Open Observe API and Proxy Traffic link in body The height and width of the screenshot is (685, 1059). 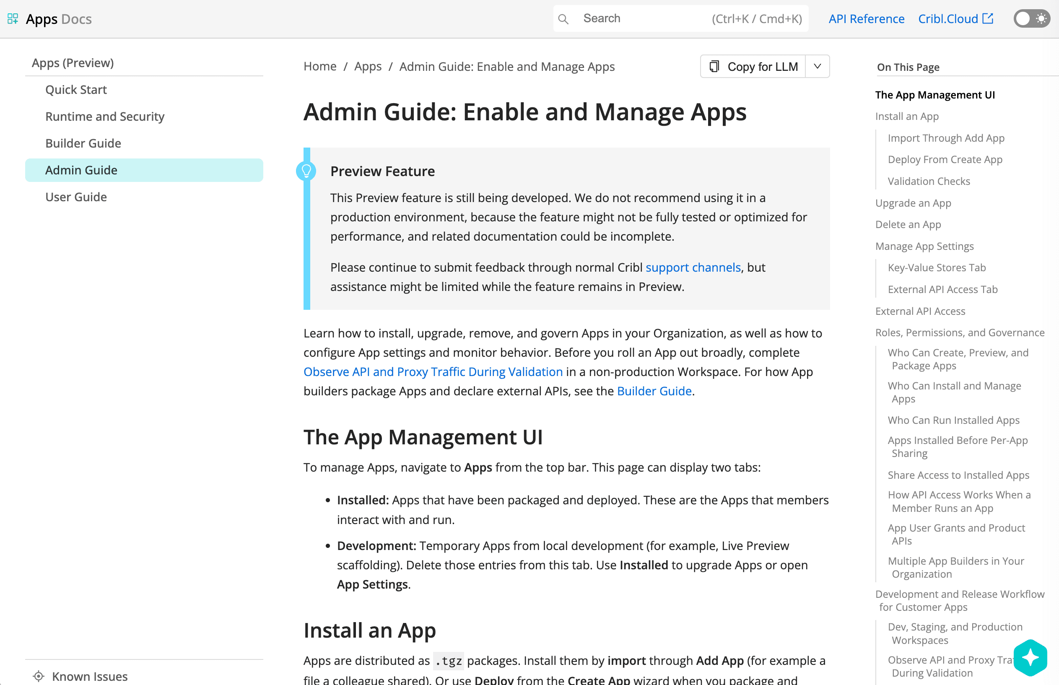(x=433, y=371)
